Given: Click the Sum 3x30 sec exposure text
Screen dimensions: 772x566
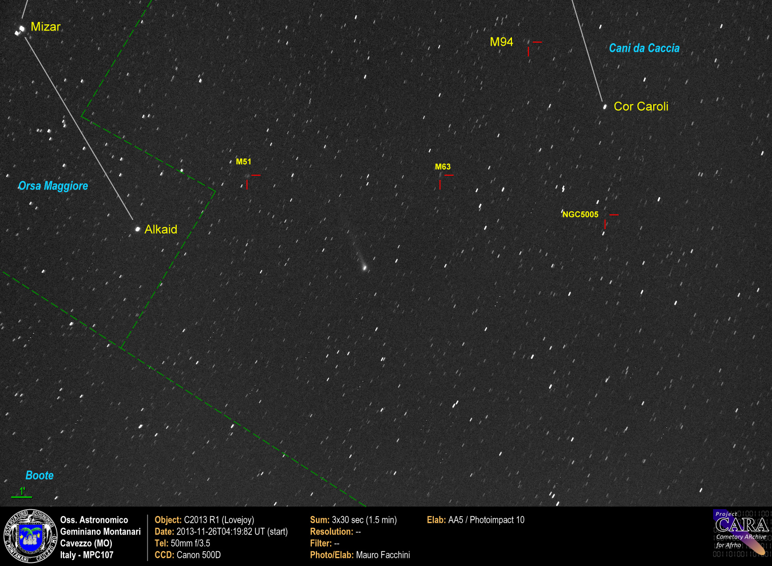Looking at the screenshot, I should (x=353, y=520).
